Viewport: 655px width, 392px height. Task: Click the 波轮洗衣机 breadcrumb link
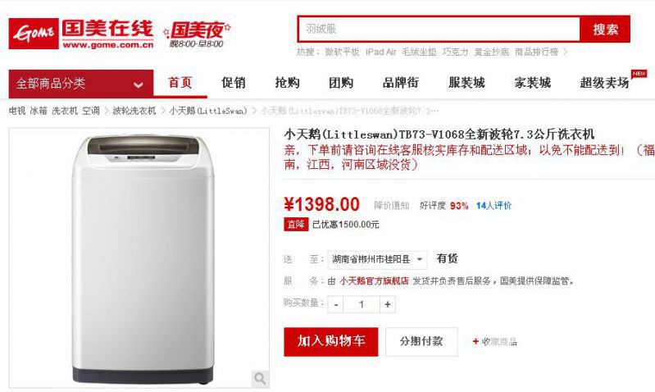pos(134,111)
